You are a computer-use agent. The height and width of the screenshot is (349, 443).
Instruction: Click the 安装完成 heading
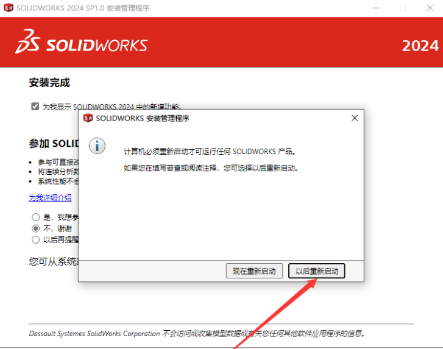pos(49,82)
